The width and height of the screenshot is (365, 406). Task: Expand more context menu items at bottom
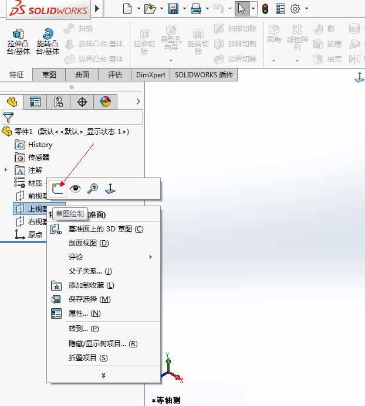coord(103,375)
